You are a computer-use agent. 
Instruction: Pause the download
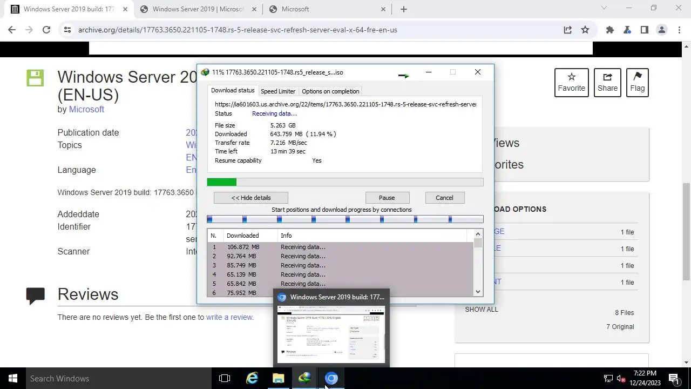pyautogui.click(x=387, y=198)
